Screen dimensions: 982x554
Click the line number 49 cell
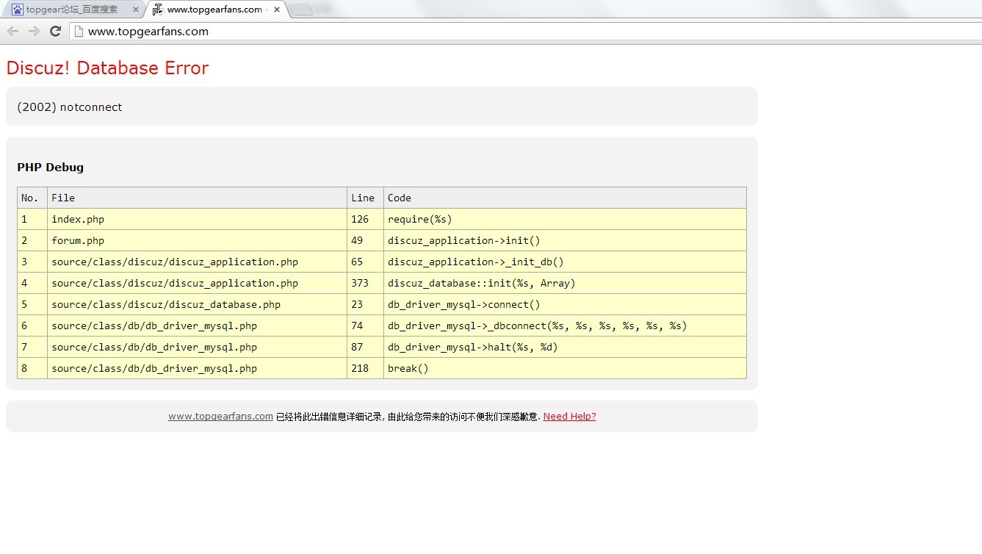(x=365, y=240)
